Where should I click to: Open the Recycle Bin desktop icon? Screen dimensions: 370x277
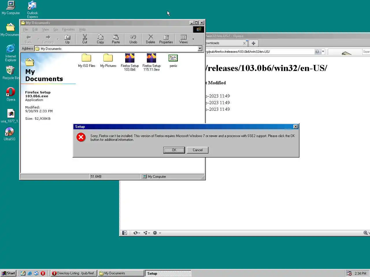point(10,72)
